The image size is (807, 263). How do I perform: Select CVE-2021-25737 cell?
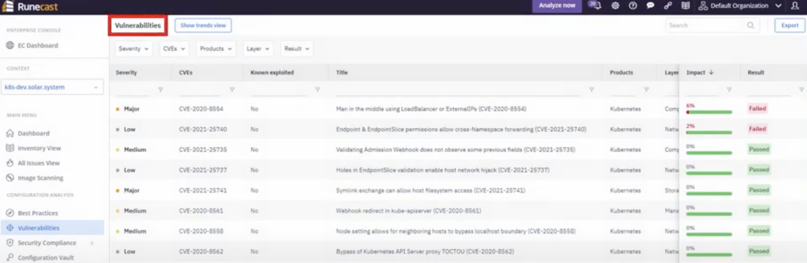click(x=203, y=170)
